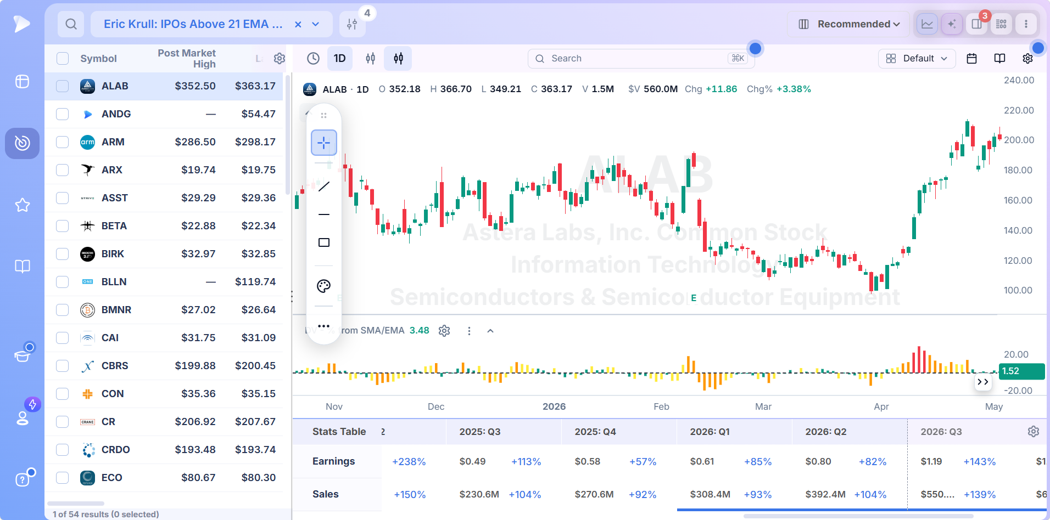Open the CBRS symbol row
1050x520 pixels.
point(164,366)
